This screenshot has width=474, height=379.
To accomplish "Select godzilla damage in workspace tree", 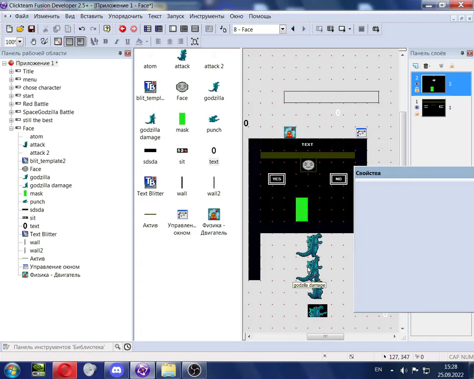I will coord(51,185).
